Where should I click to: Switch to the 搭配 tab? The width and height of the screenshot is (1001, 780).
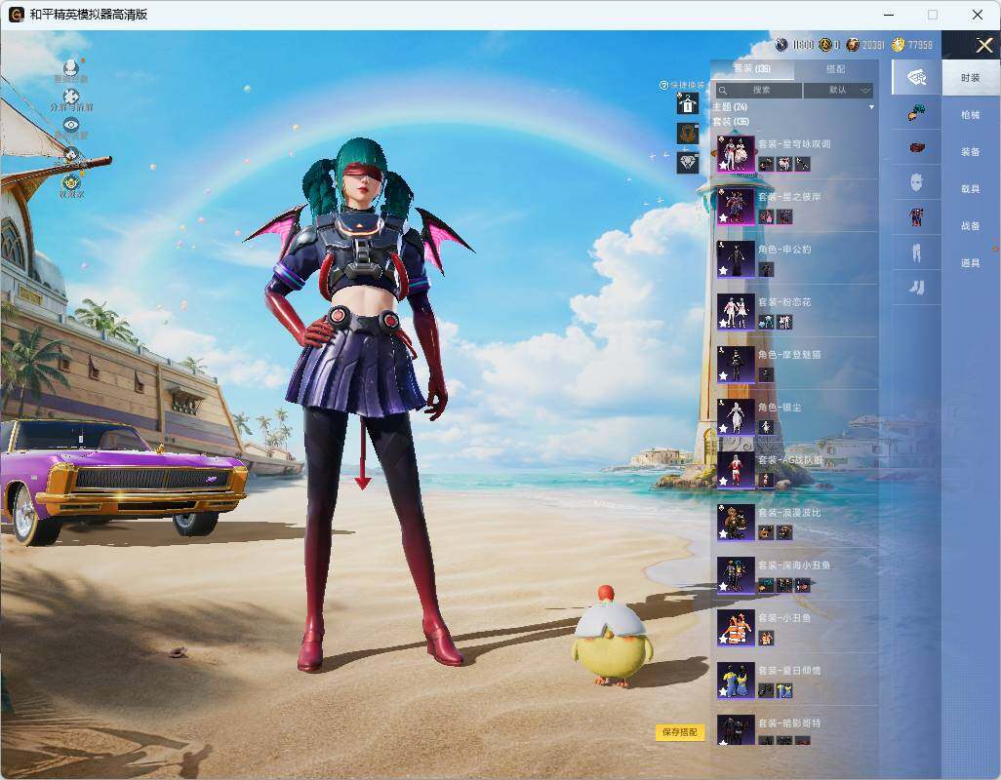836,69
